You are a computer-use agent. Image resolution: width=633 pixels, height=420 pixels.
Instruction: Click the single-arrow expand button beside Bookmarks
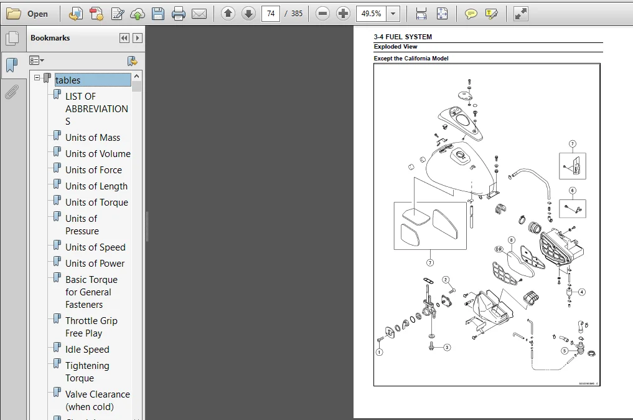(x=138, y=38)
